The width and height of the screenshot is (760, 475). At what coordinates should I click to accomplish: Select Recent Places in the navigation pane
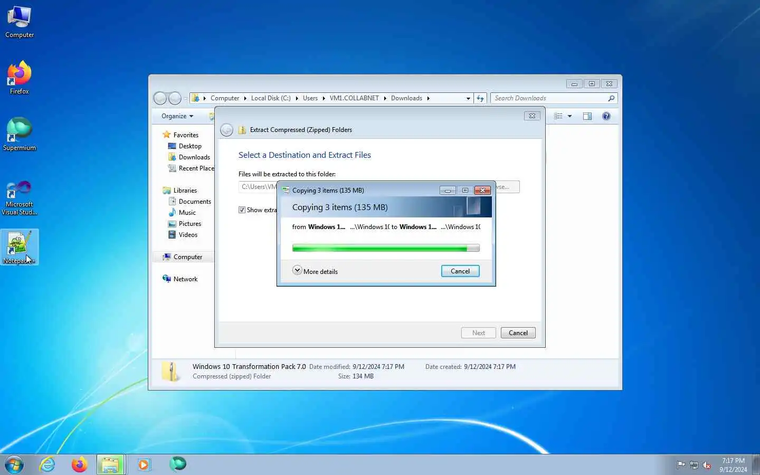pos(191,168)
